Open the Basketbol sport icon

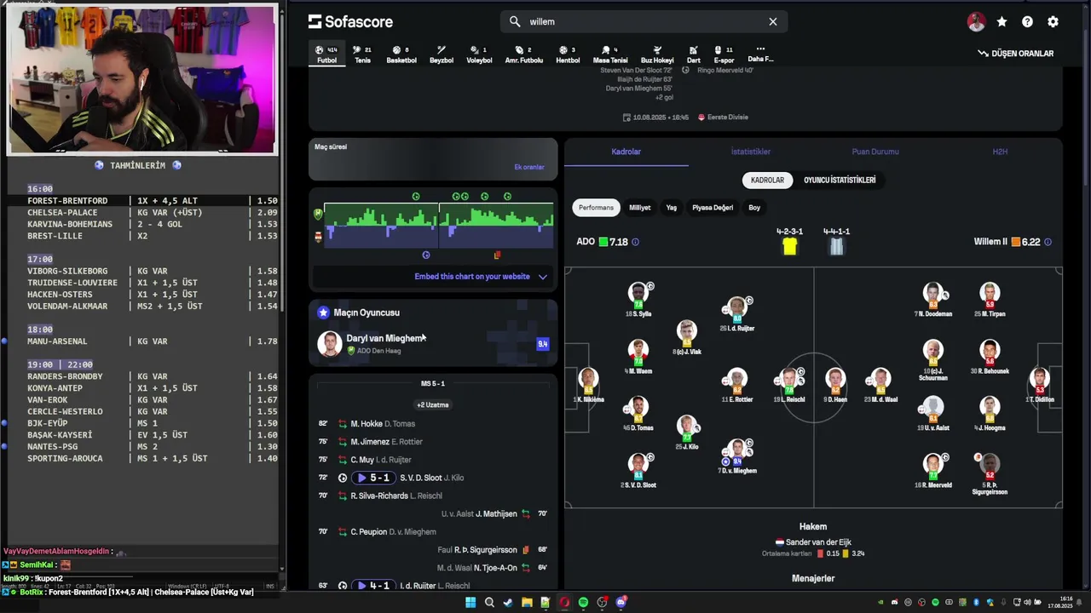(x=401, y=54)
